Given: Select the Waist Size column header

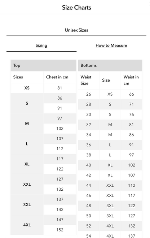Looking at the screenshot, I should (86, 80).
